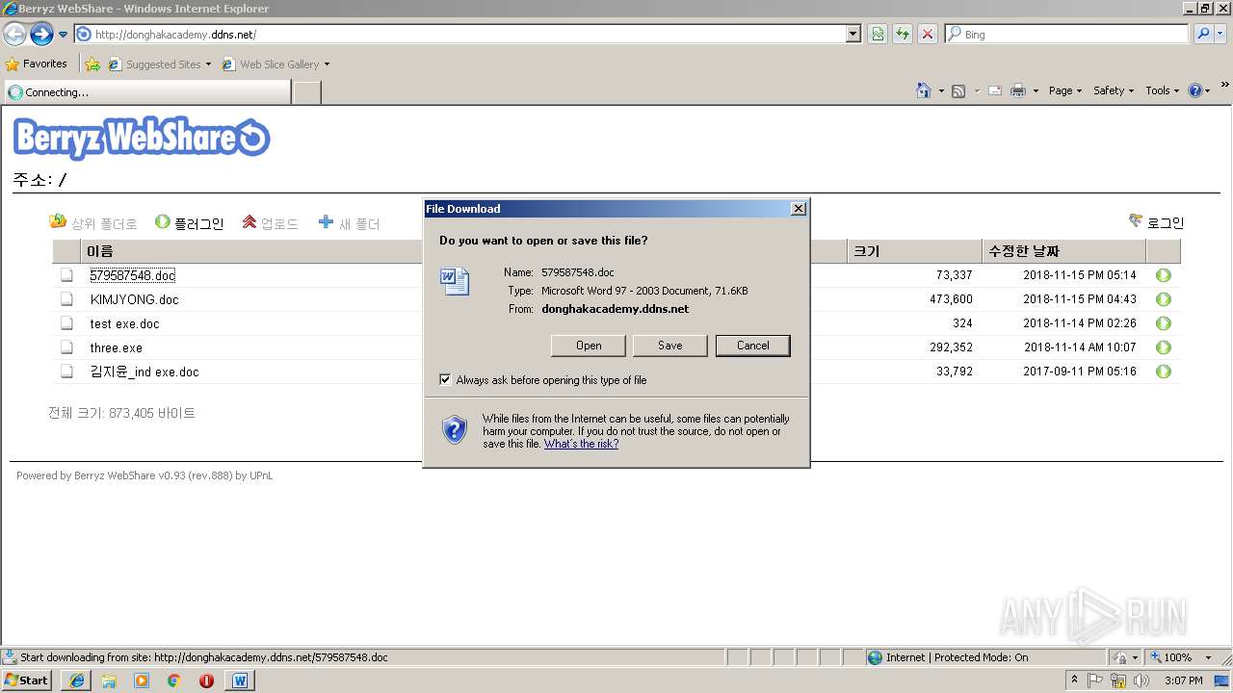This screenshot has width=1233, height=693.
Task: Click the Opera taskbar icon
Action: click(x=206, y=680)
